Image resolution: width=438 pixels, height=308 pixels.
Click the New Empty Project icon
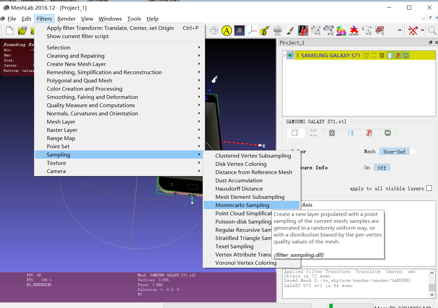pyautogui.click(x=10, y=31)
